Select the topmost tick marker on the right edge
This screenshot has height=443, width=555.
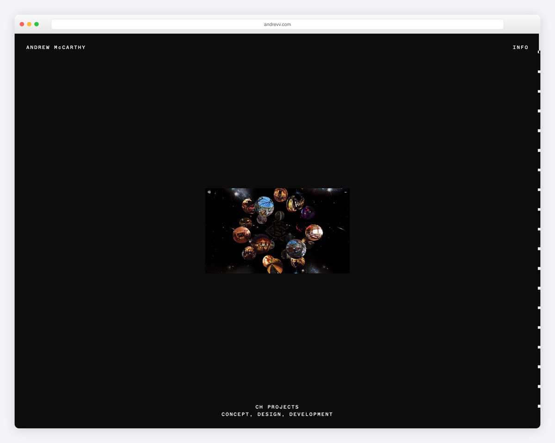[539, 52]
